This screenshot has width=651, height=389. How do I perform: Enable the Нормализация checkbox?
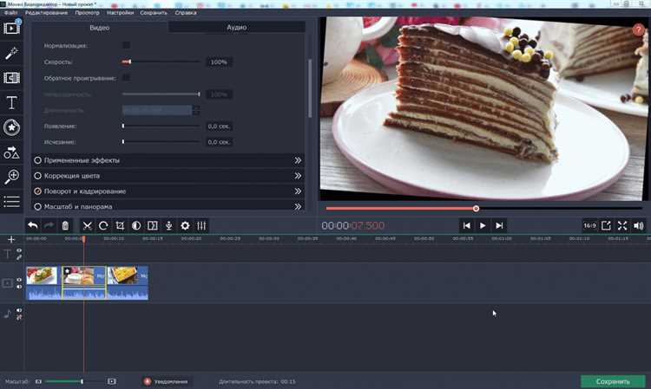[126, 45]
